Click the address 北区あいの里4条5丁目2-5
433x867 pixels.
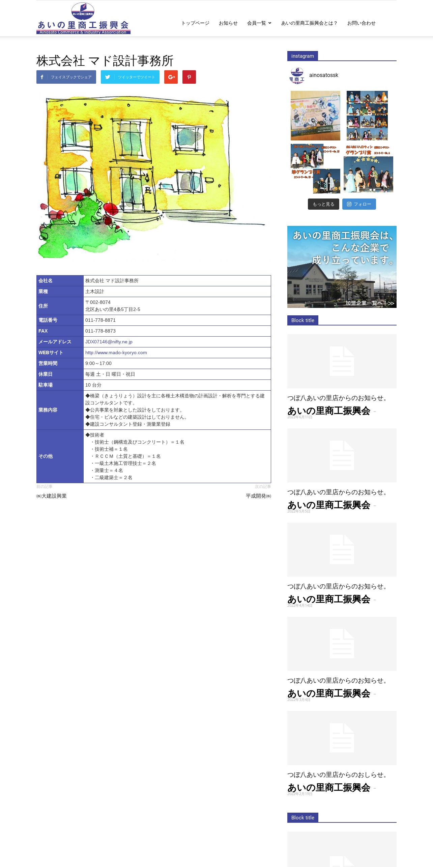point(113,309)
